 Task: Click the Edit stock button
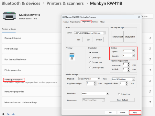(x=88, y=40)
